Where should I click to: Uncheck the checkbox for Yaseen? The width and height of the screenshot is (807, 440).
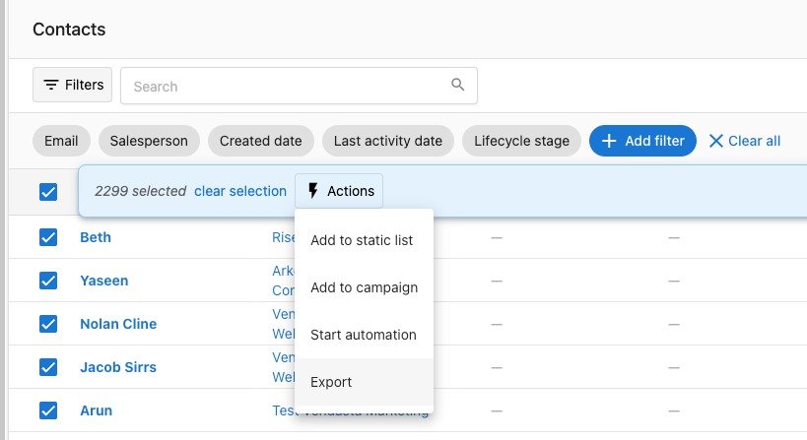point(48,281)
